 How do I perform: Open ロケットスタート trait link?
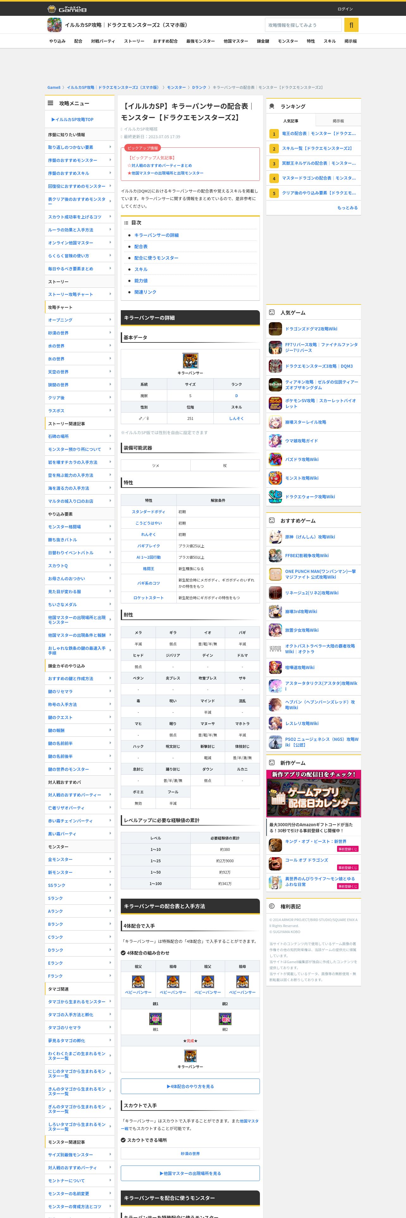coord(148,598)
